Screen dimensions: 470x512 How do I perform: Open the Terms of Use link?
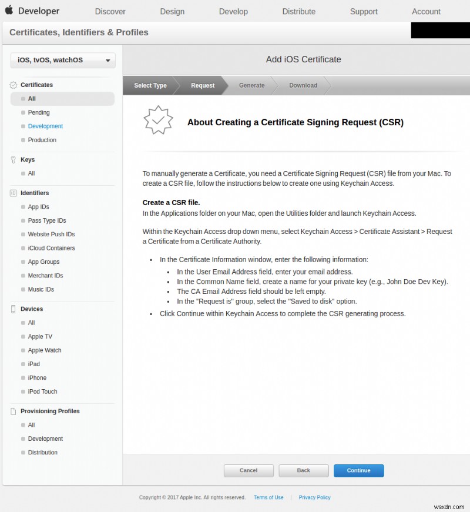tap(268, 497)
